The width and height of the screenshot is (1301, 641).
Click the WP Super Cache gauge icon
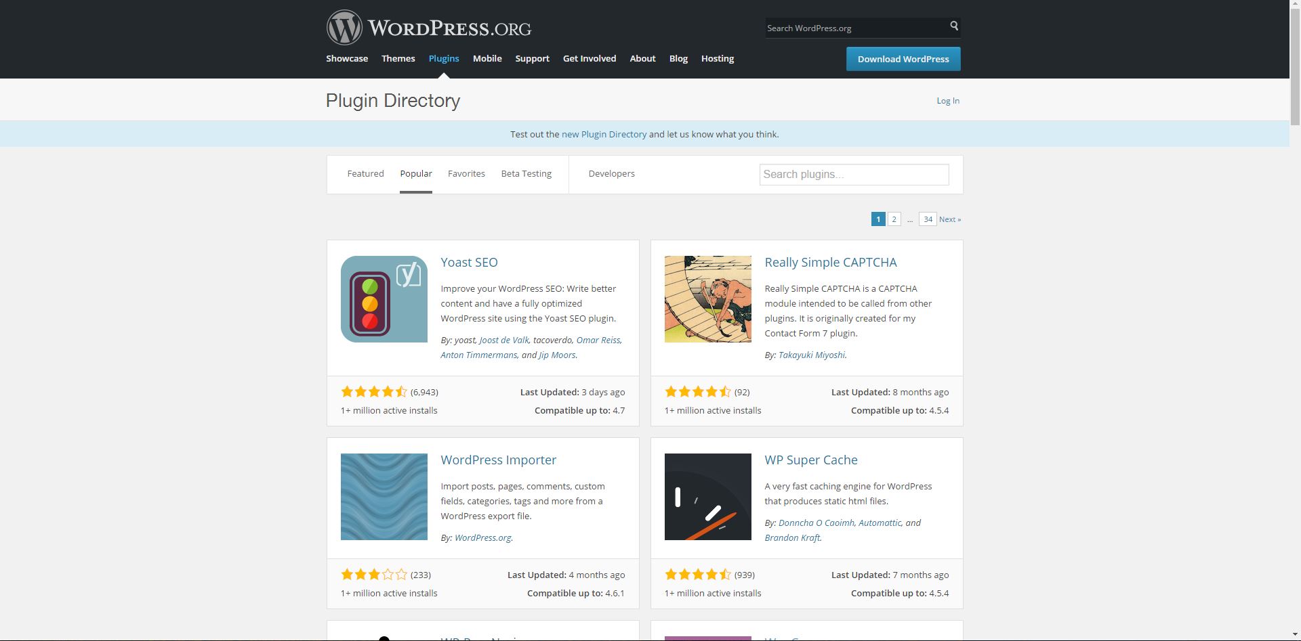[707, 497]
